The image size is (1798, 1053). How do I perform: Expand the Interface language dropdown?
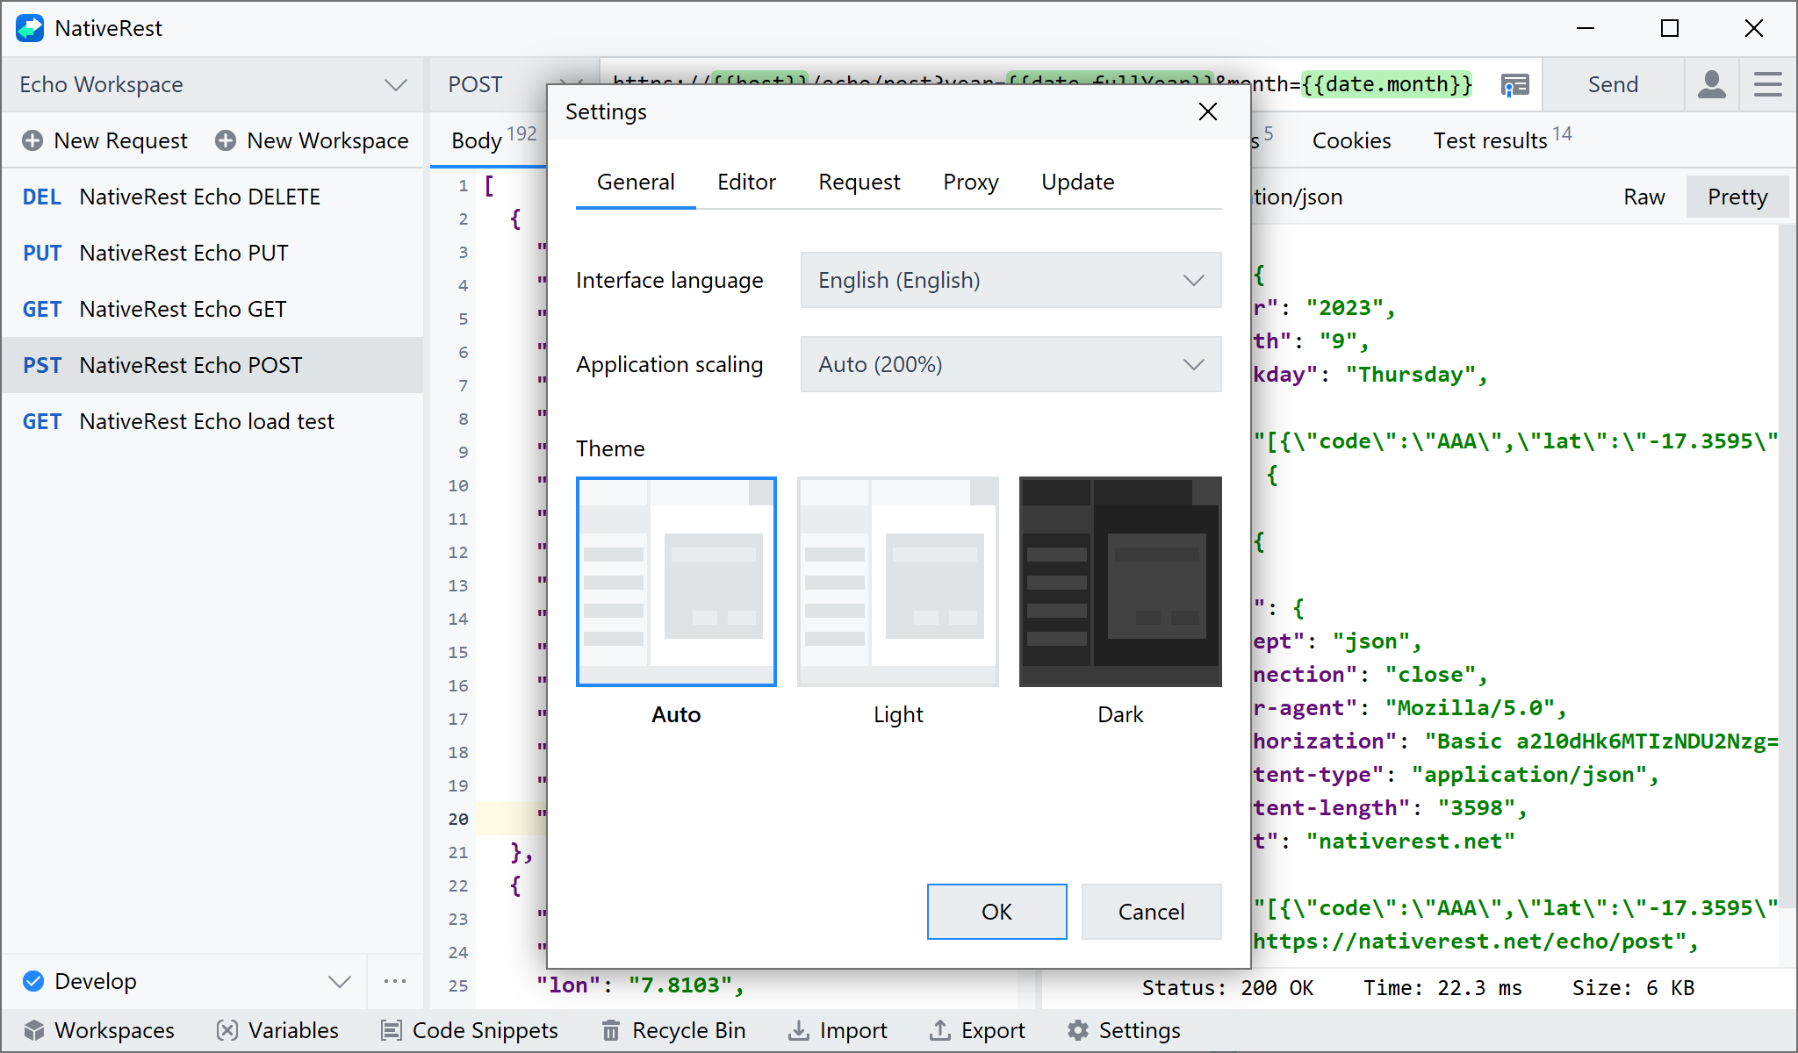coord(1010,280)
